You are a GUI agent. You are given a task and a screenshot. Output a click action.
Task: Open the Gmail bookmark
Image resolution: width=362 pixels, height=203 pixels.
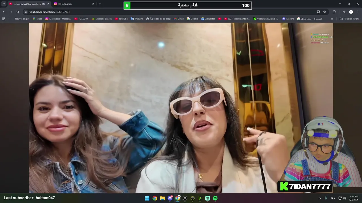click(x=178, y=19)
